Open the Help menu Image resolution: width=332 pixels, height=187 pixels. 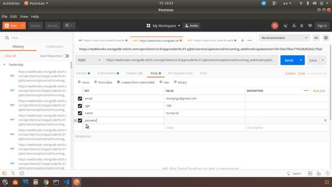point(35,16)
